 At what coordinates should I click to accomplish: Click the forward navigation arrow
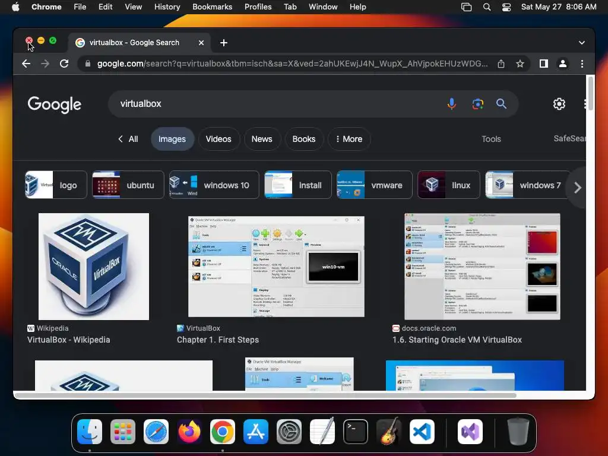[45, 64]
